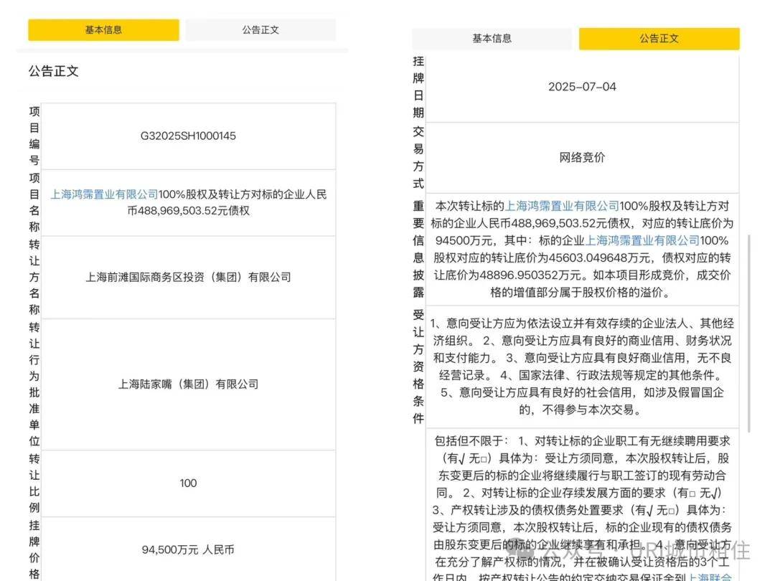
Task: Select project number G32025SH1000145
Action: pos(188,136)
